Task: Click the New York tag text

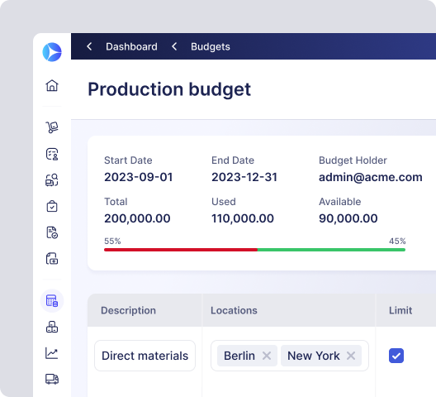Action: (x=314, y=356)
